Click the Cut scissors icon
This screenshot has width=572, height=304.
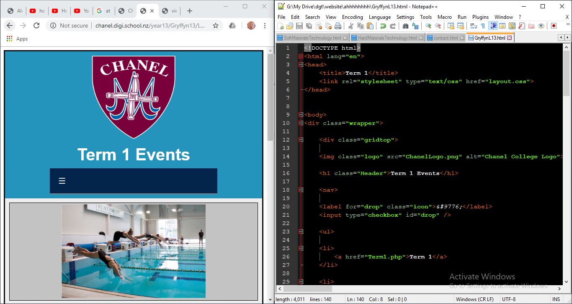pos(351,26)
